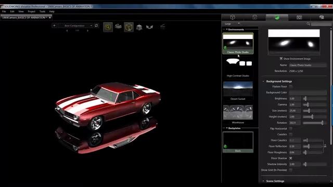
Task: Toggle the Floor Shadow checkbox
Action: point(291,158)
